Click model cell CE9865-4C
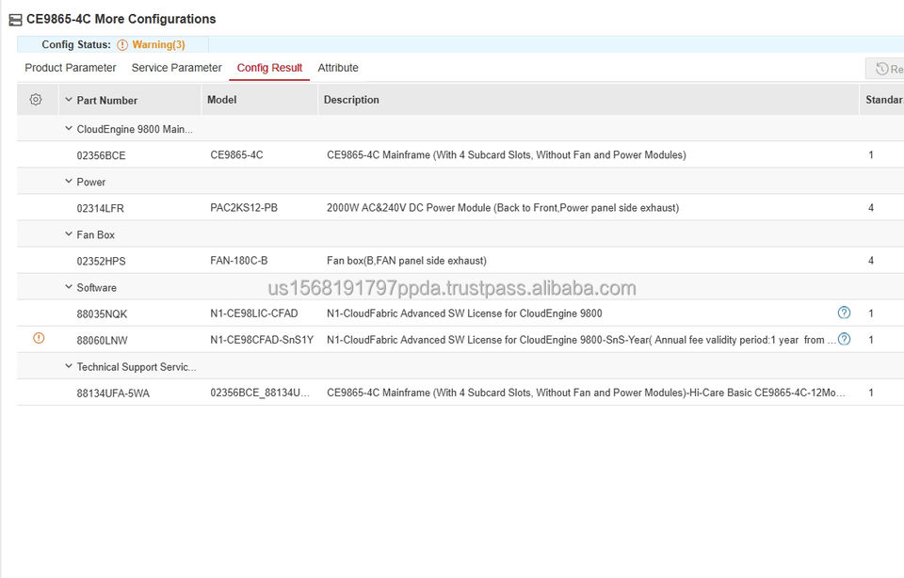Image resolution: width=904 pixels, height=578 pixels. tap(236, 155)
